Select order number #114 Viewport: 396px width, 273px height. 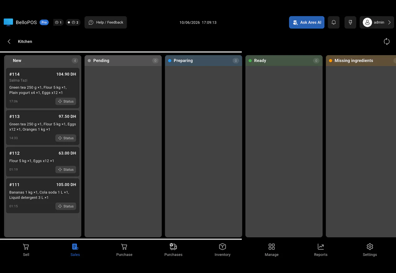15,74
